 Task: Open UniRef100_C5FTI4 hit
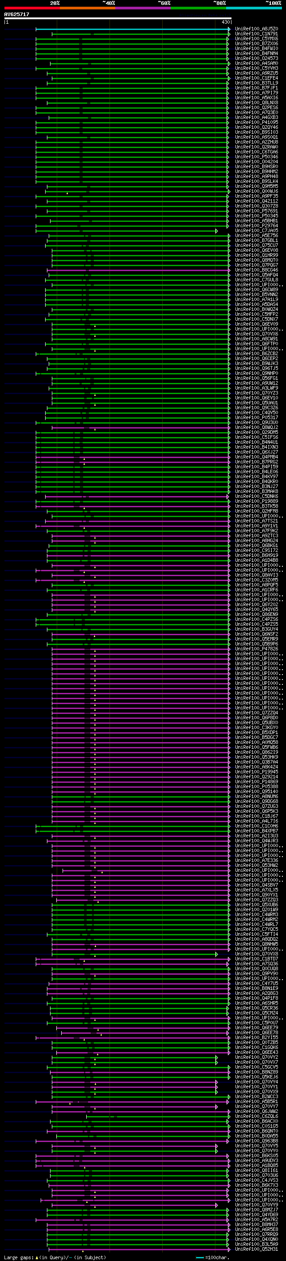point(256,934)
